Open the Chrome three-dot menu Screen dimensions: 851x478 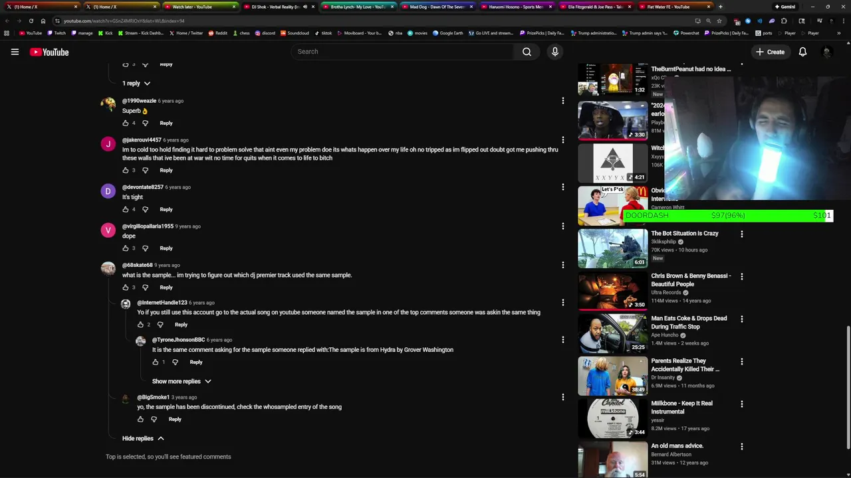click(844, 21)
